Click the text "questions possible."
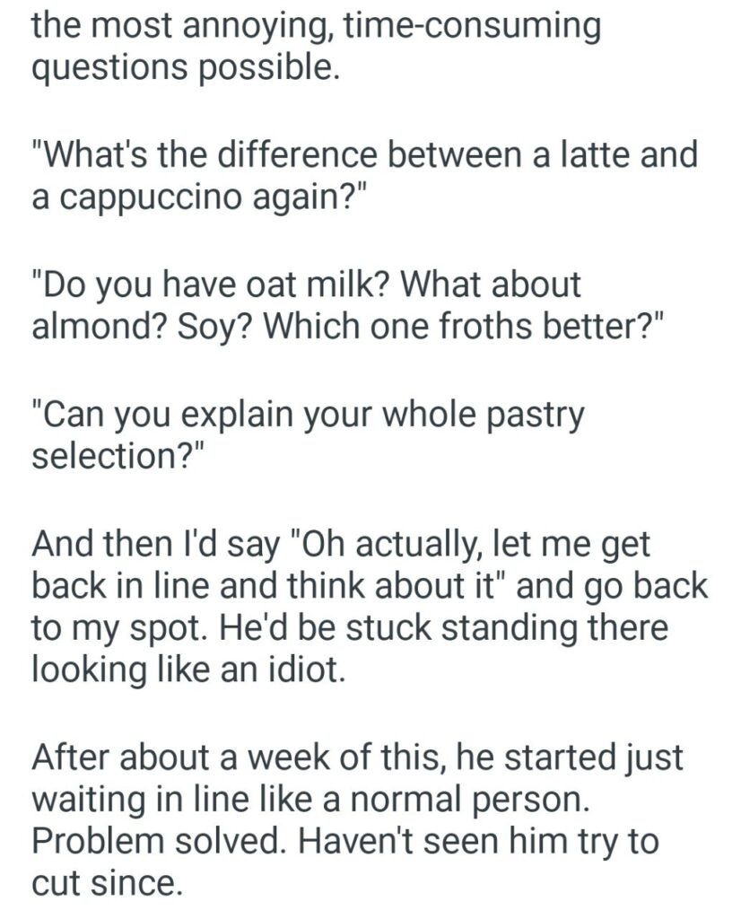This screenshot has width=741, height=919. pos(185,66)
